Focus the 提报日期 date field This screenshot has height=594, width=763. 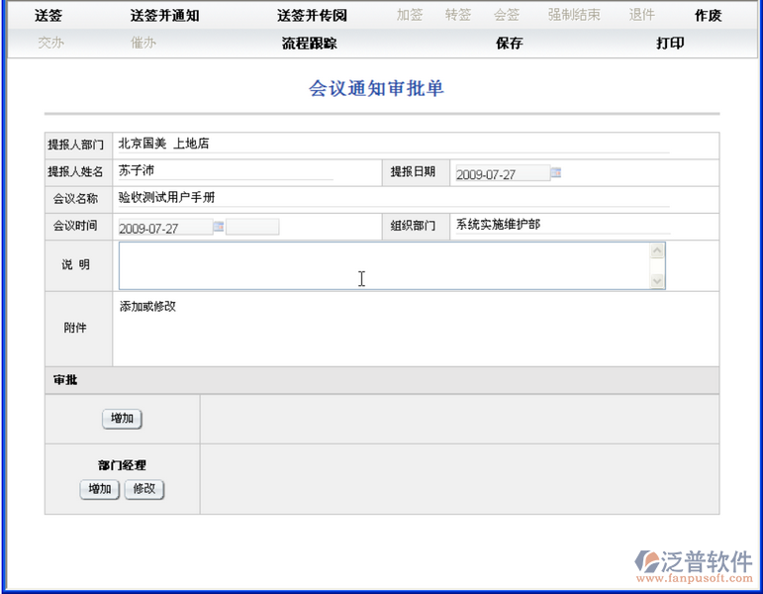pyautogui.click(x=501, y=174)
